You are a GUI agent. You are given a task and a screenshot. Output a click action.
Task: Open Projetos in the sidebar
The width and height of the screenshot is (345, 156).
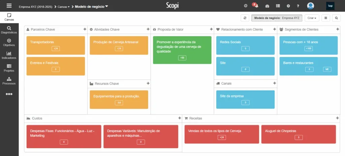(9, 68)
